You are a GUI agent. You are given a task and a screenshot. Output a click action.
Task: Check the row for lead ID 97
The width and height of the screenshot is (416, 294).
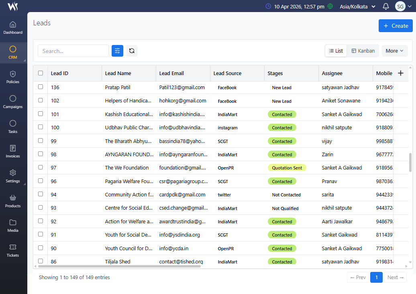tap(41, 167)
